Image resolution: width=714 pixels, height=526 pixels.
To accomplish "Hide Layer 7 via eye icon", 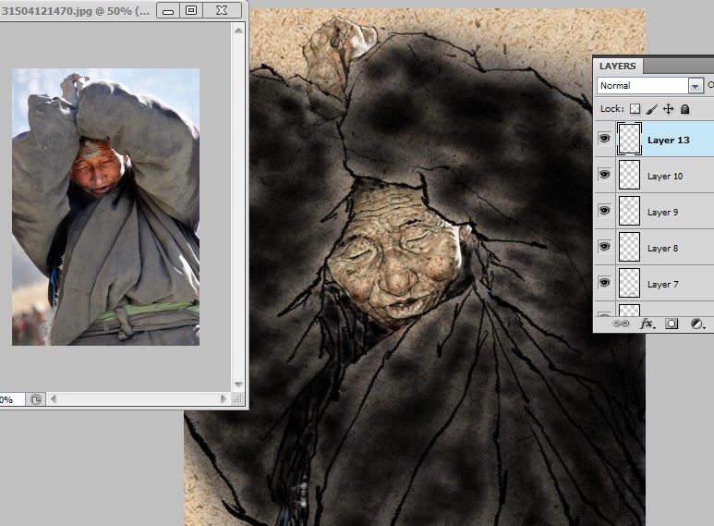I will (x=604, y=283).
